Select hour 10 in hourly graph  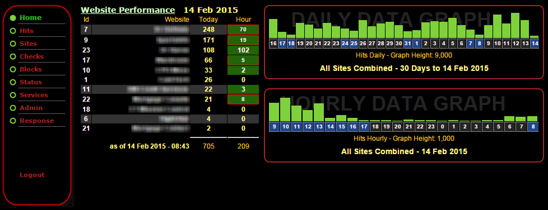(x=286, y=127)
